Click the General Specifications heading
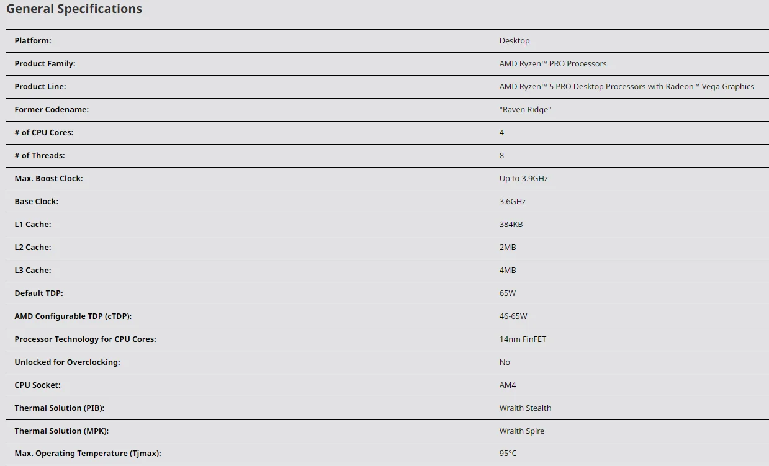769x466 pixels. point(74,9)
